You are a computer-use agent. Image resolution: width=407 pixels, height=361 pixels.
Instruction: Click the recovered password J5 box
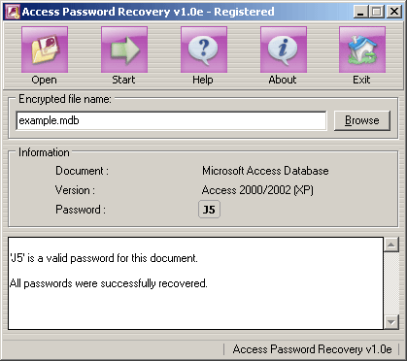point(209,210)
